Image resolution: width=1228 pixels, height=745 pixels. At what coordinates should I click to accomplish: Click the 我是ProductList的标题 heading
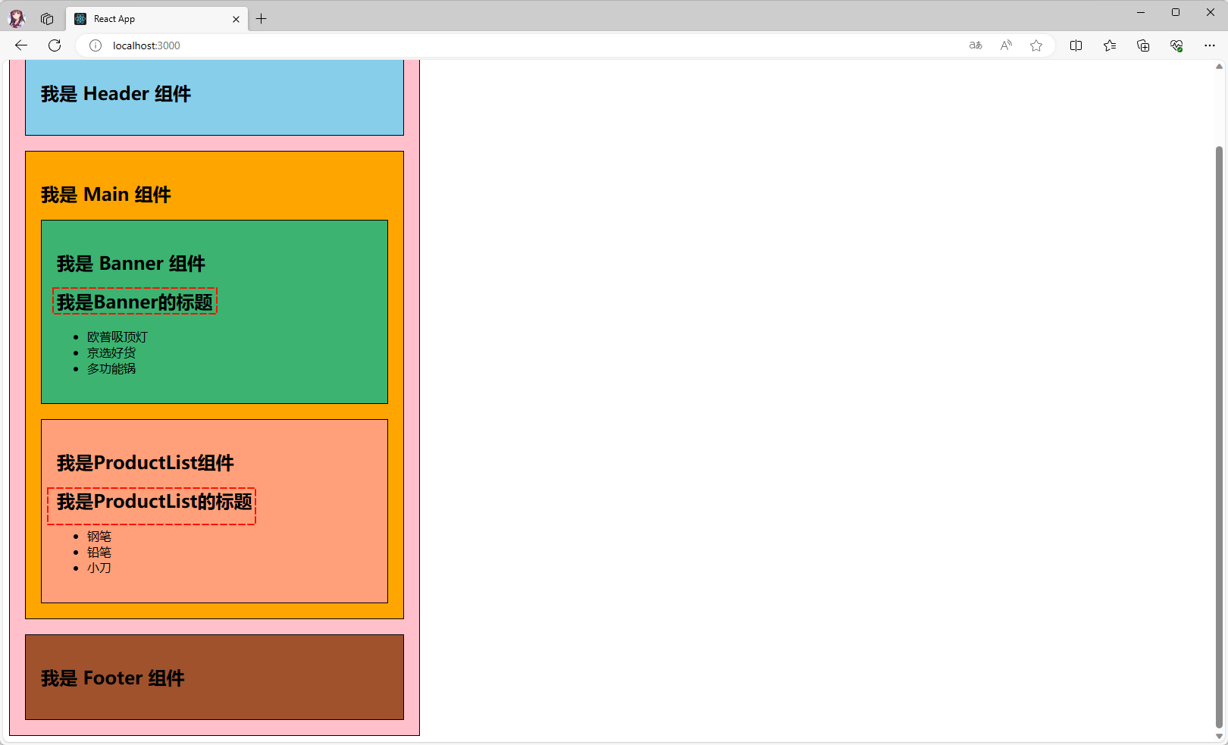tap(154, 502)
